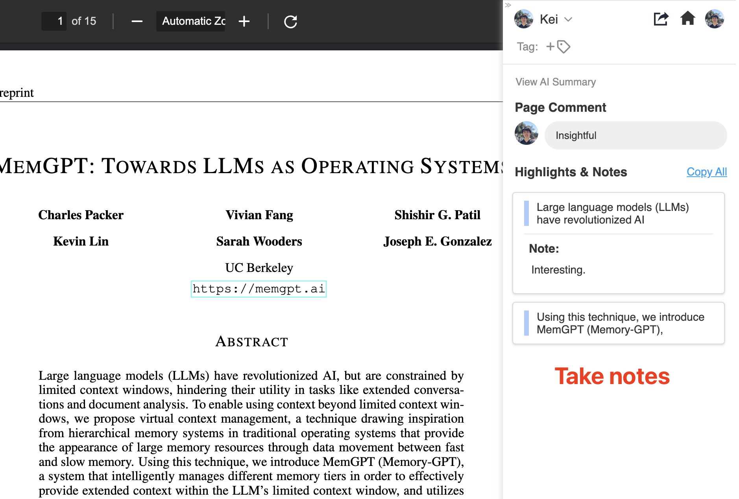Click the zoom out minus button
This screenshot has height=499, width=739.
click(137, 21)
